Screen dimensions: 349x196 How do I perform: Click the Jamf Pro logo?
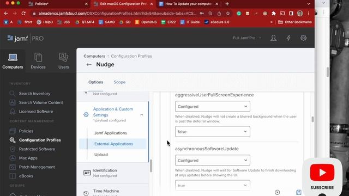click(26, 38)
